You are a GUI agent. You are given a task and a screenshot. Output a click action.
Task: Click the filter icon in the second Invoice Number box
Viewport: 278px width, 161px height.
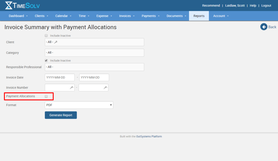click(105, 88)
